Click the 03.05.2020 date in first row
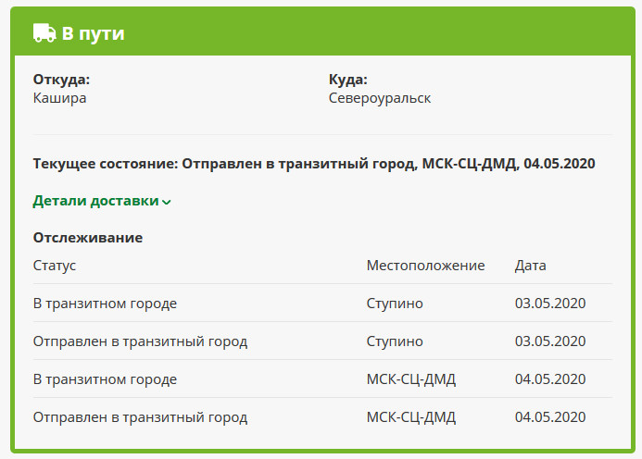Viewport: 642px width, 459px height. pos(550,303)
